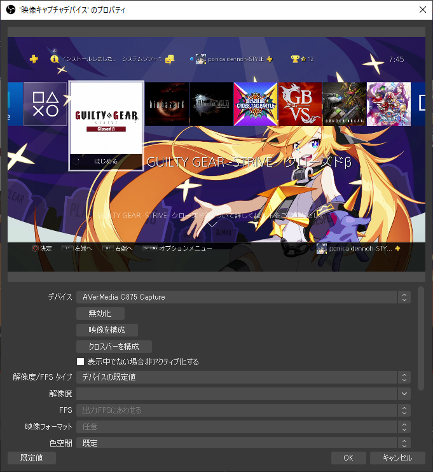The height and width of the screenshot is (472, 433).
Task: Open the 色空間 dropdown showing 既定
Action: pos(244,443)
